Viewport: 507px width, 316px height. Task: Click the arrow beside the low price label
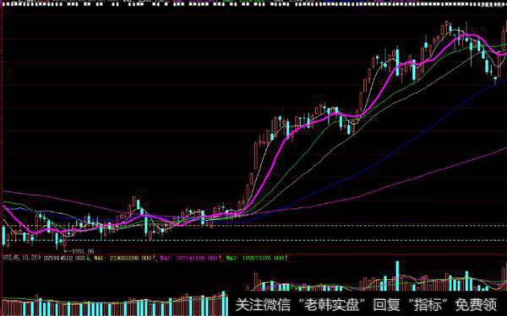pos(68,251)
